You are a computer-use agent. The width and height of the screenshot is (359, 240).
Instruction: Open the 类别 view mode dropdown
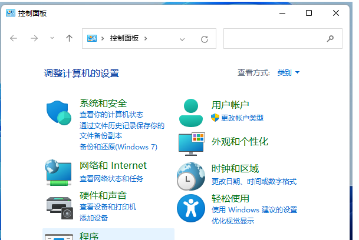[288, 73]
